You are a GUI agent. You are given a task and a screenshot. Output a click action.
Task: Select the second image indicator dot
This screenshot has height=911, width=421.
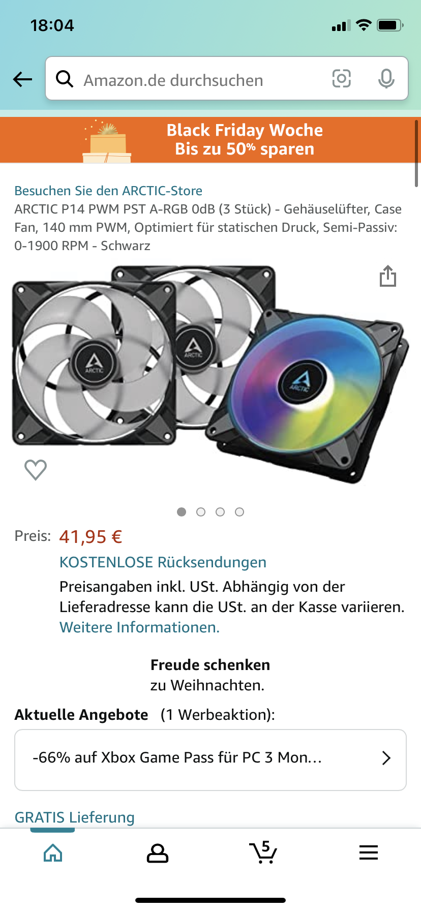(x=201, y=512)
